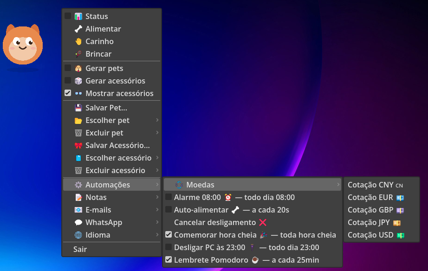Expand the Escolher acessório submenu arrow

(x=157, y=158)
